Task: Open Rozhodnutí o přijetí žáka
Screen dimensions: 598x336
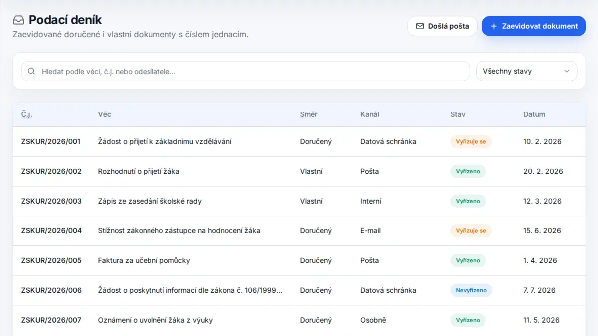Action: coord(139,171)
